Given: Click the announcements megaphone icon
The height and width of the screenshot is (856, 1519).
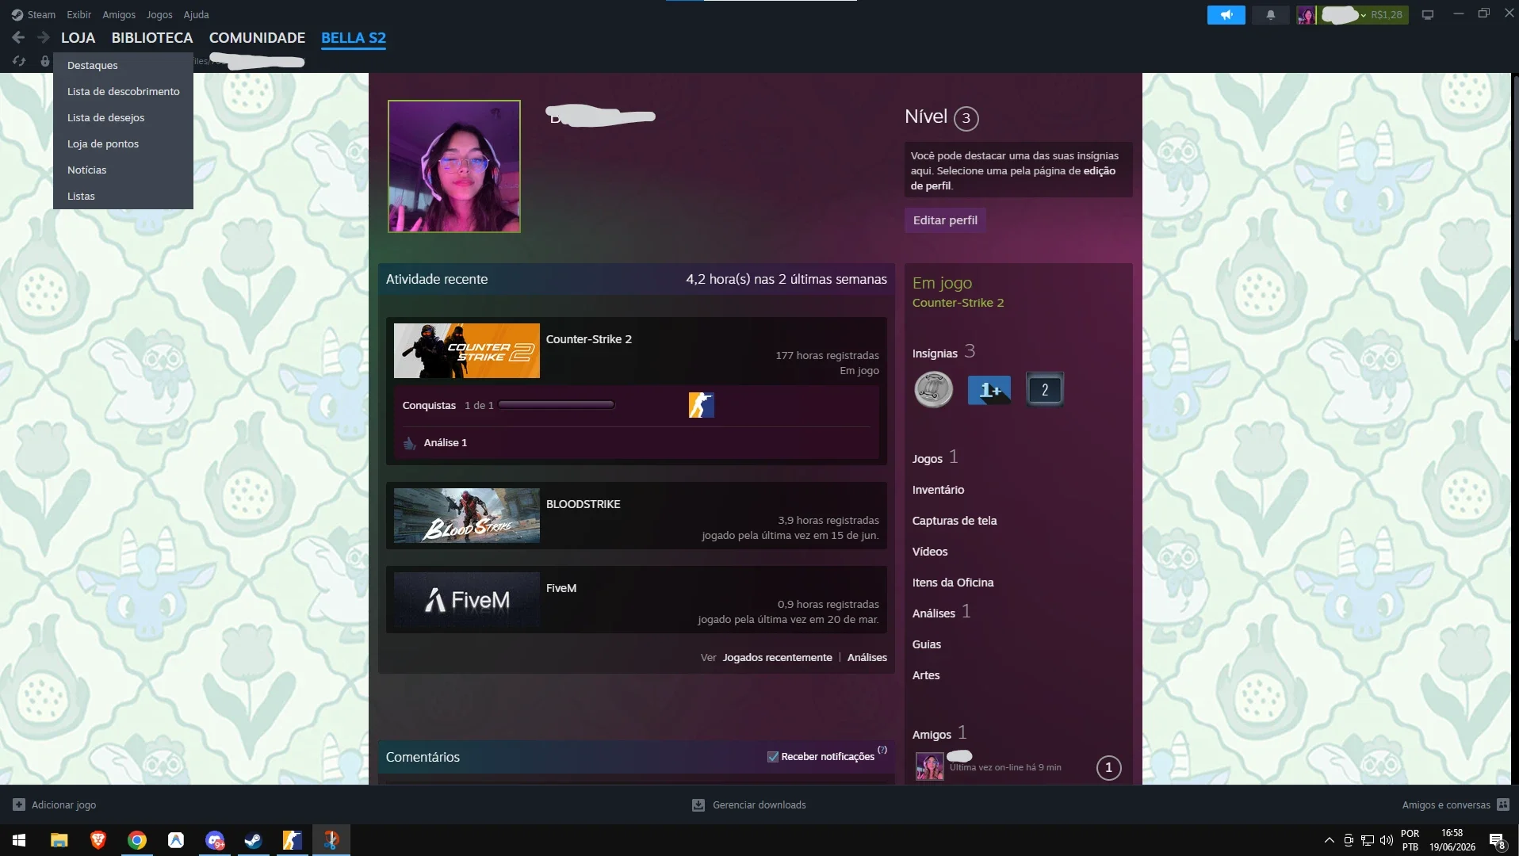Looking at the screenshot, I should [x=1226, y=15].
